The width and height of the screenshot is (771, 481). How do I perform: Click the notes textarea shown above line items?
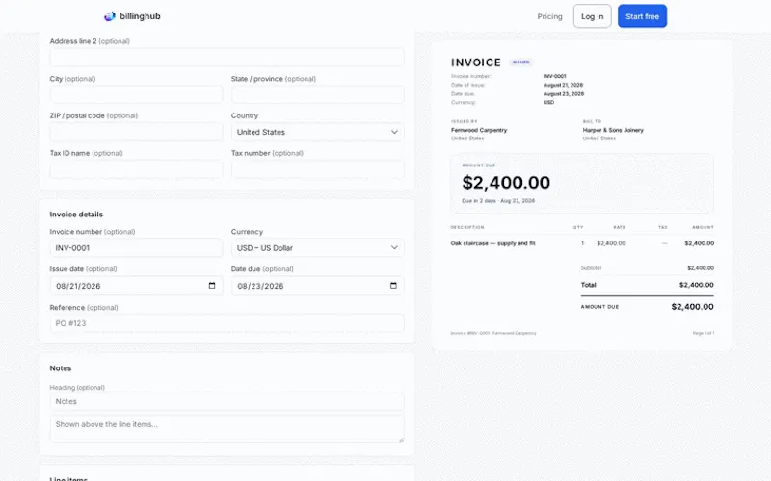coord(226,428)
